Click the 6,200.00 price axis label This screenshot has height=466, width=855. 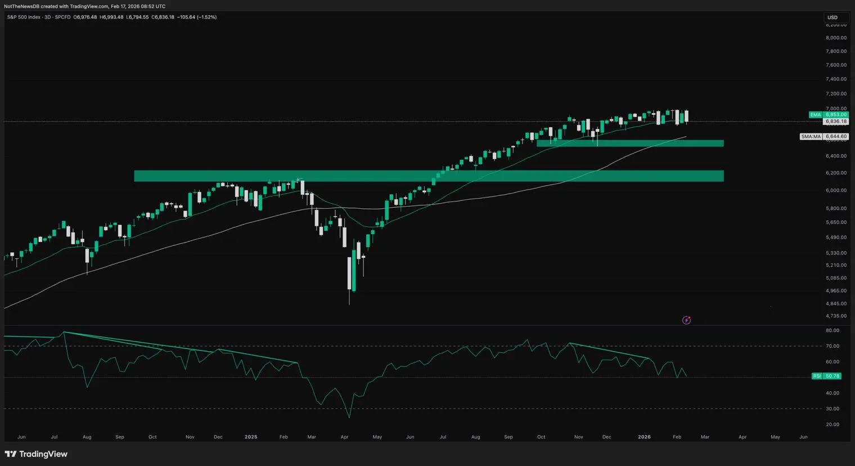[836, 173]
